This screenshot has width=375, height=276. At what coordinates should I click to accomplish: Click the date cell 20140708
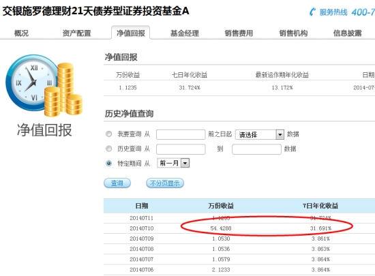(x=141, y=249)
